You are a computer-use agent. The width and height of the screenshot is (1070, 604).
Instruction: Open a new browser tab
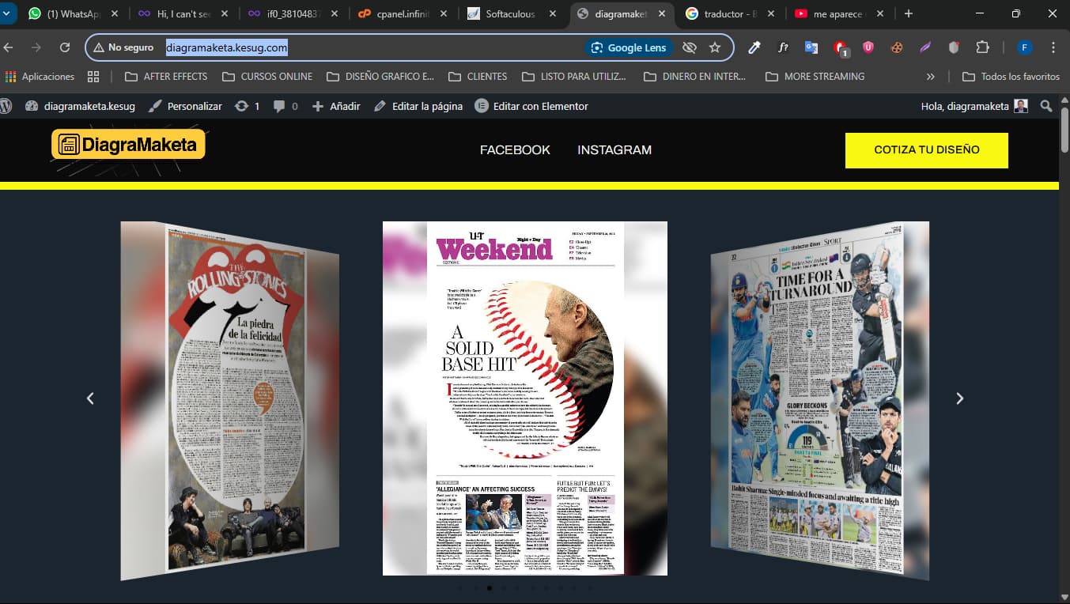908,13
